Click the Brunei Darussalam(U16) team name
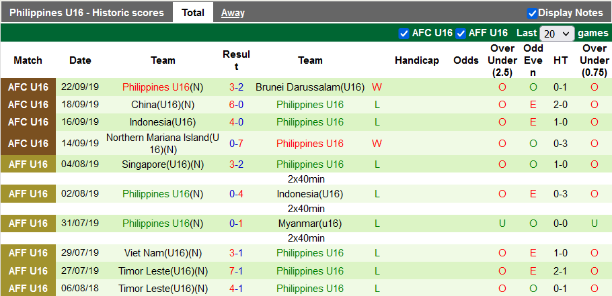Screen dimensions: 612x296 click(310, 87)
